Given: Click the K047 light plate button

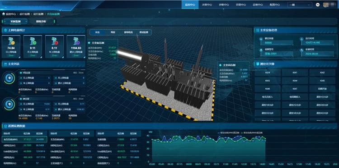Looking at the screenshot, I should pyautogui.click(x=295, y=89).
